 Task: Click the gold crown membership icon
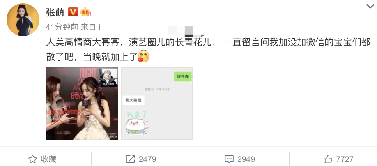(x=85, y=12)
